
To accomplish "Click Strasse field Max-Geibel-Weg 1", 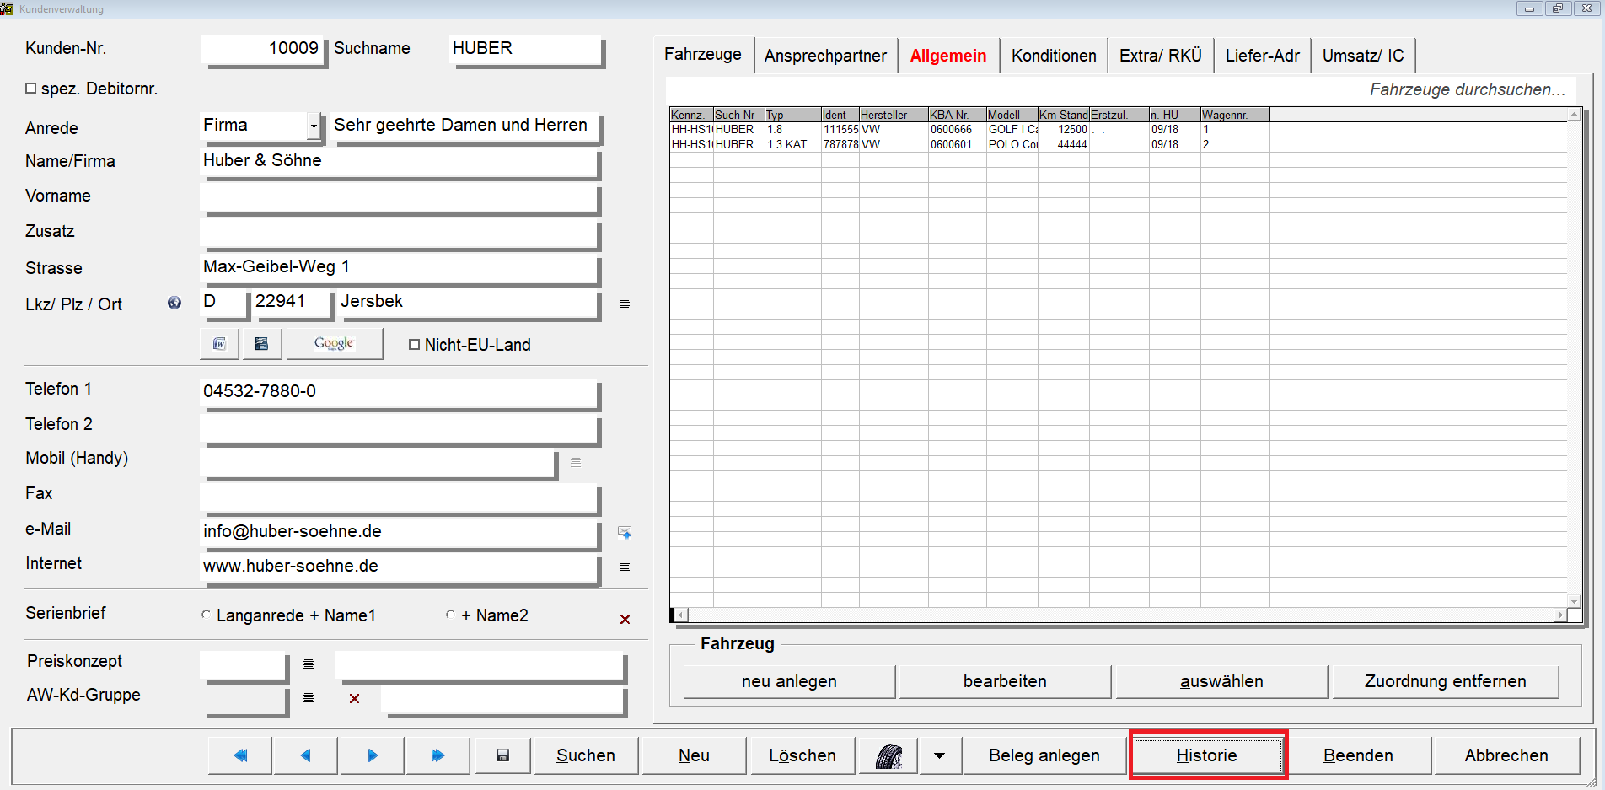I will pos(400,267).
